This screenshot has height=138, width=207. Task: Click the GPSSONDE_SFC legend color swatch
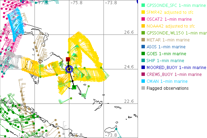pyautogui.click(x=143, y=6)
